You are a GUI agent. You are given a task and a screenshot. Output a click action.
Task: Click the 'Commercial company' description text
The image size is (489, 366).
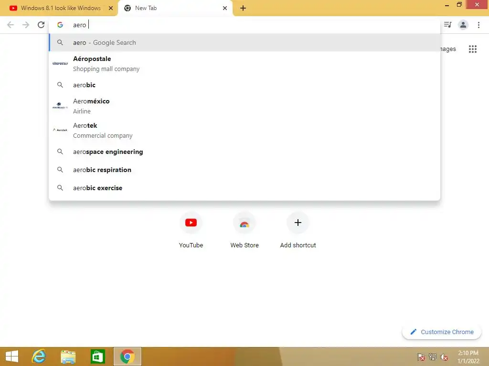pos(103,136)
